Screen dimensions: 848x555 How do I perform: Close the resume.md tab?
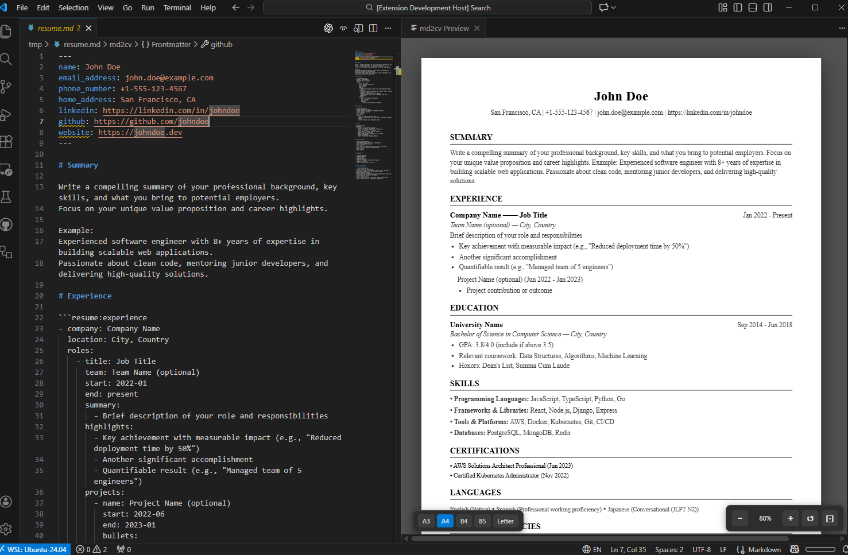point(88,28)
